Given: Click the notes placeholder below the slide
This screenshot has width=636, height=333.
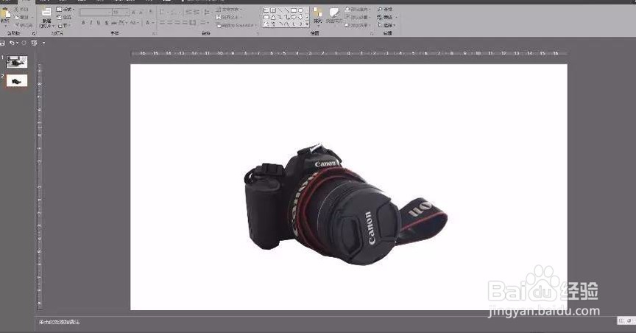Looking at the screenshot, I should tap(60, 322).
